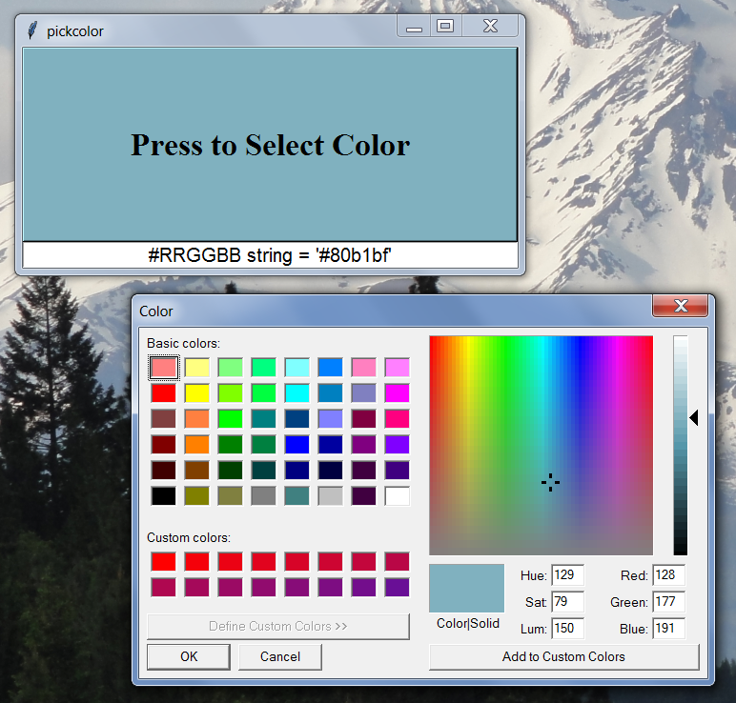Select the yellow swatch in second row
This screenshot has width=736, height=703.
click(197, 392)
